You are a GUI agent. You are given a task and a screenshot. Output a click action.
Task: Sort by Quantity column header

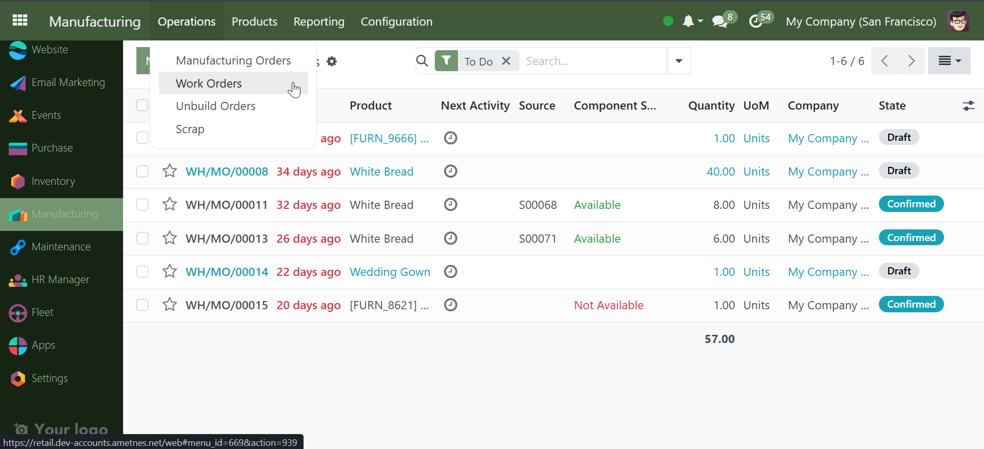tap(711, 105)
